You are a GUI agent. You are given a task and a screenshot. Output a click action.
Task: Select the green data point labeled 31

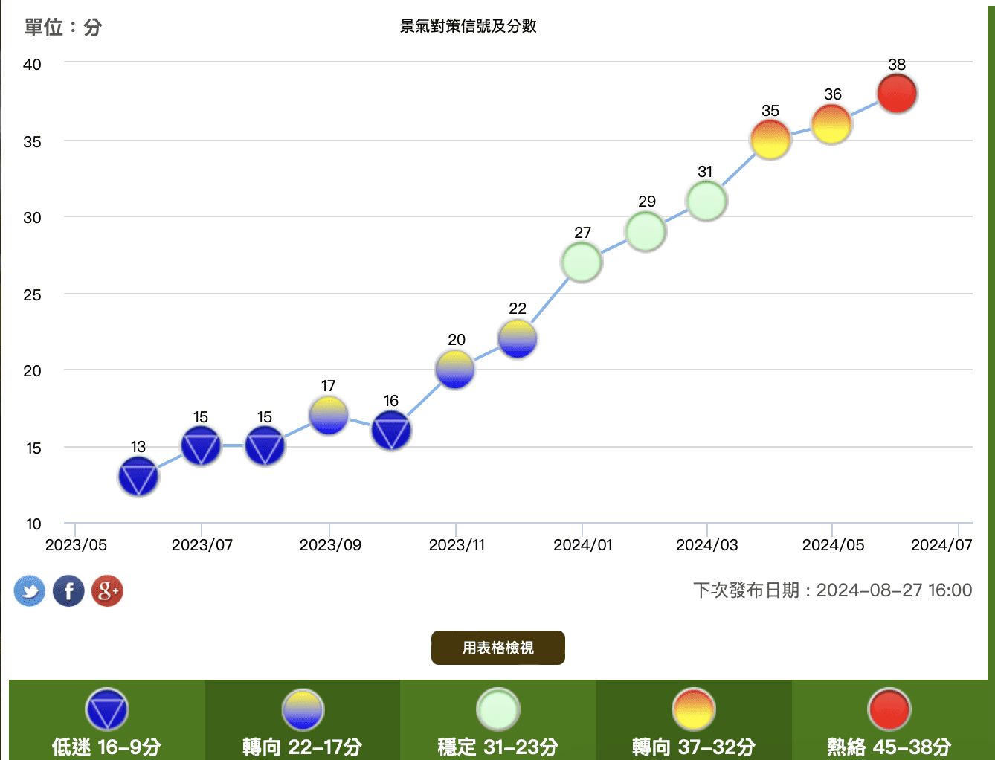point(706,201)
